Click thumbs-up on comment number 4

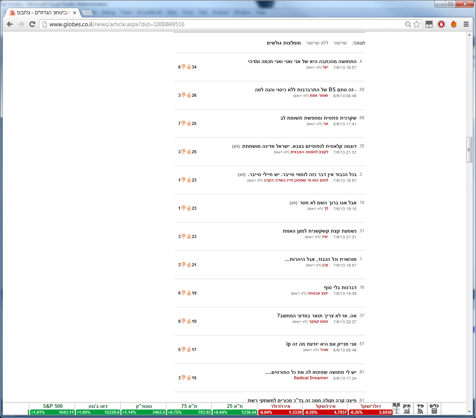point(189,67)
